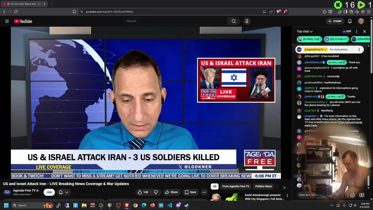Click the taskbar Search box
The width and height of the screenshot is (373, 210).
tap(32, 205)
